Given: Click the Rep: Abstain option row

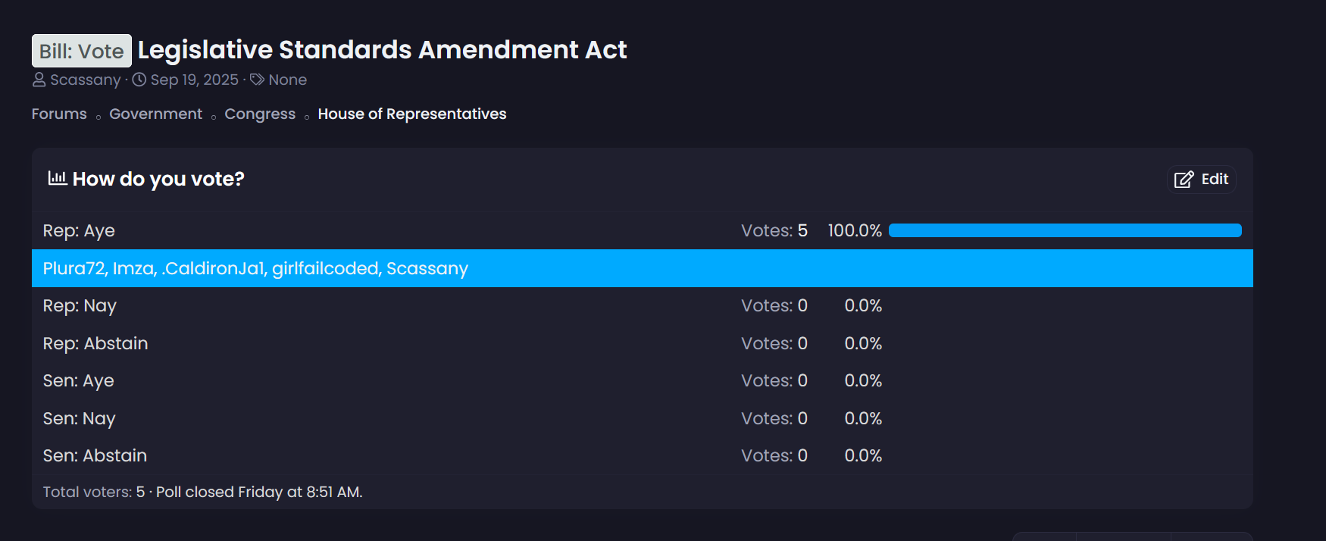Looking at the screenshot, I should pyautogui.click(x=95, y=343).
